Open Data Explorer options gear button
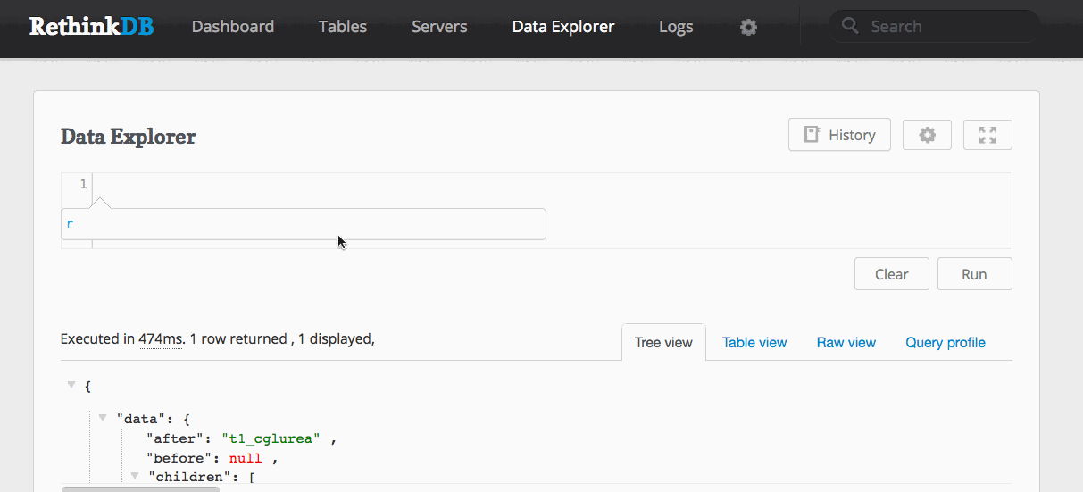The image size is (1083, 492). (927, 135)
